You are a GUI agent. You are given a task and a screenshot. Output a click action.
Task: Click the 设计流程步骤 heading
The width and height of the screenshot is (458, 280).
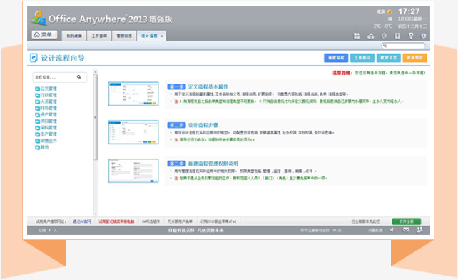click(x=203, y=125)
